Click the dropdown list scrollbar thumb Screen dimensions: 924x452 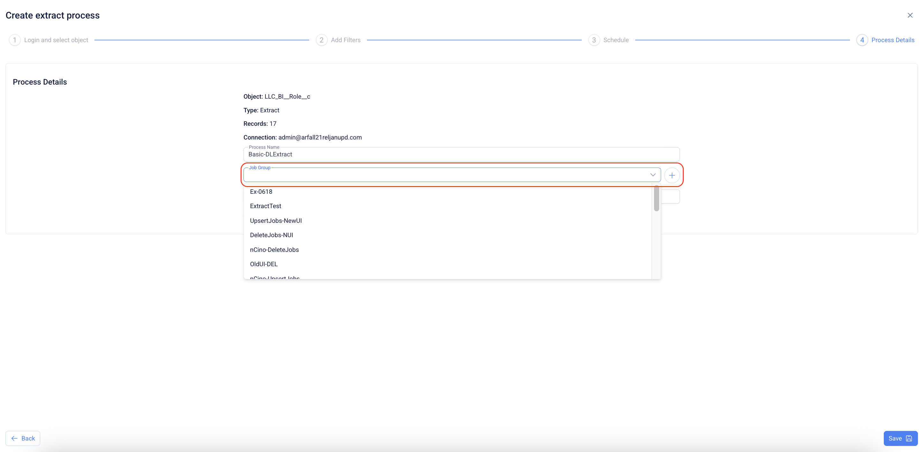(x=656, y=198)
